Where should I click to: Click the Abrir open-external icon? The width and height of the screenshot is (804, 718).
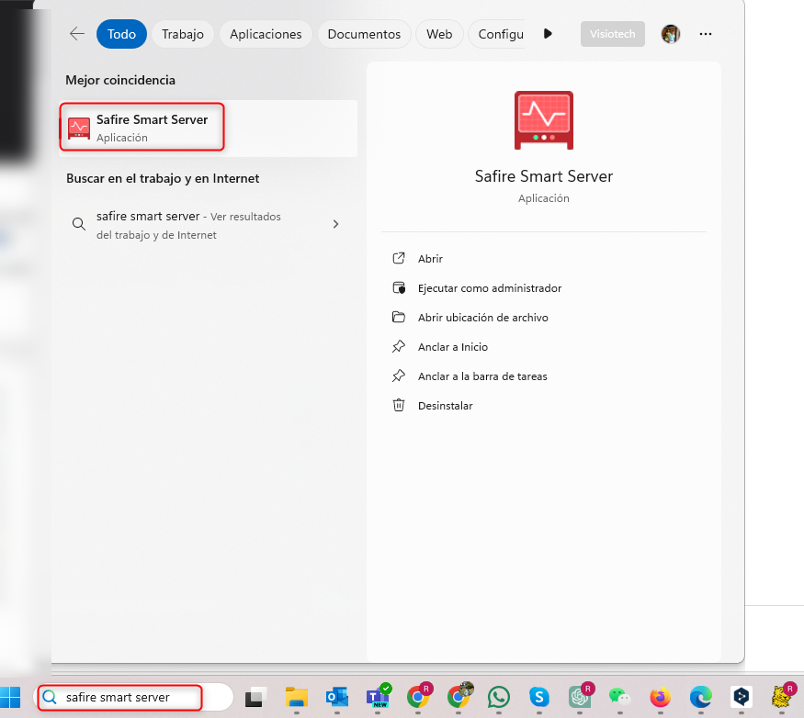click(399, 258)
